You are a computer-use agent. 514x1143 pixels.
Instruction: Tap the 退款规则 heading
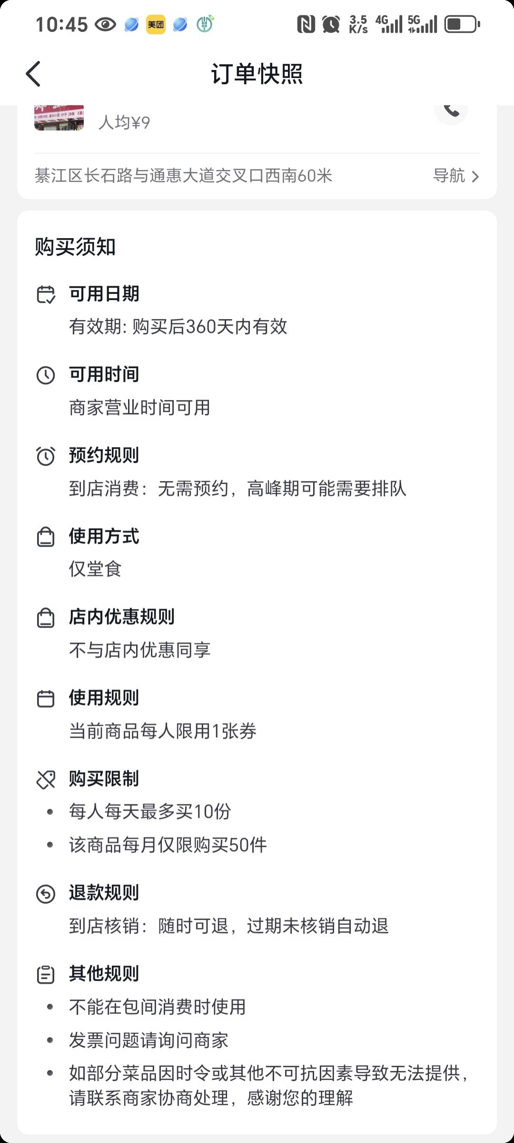104,893
